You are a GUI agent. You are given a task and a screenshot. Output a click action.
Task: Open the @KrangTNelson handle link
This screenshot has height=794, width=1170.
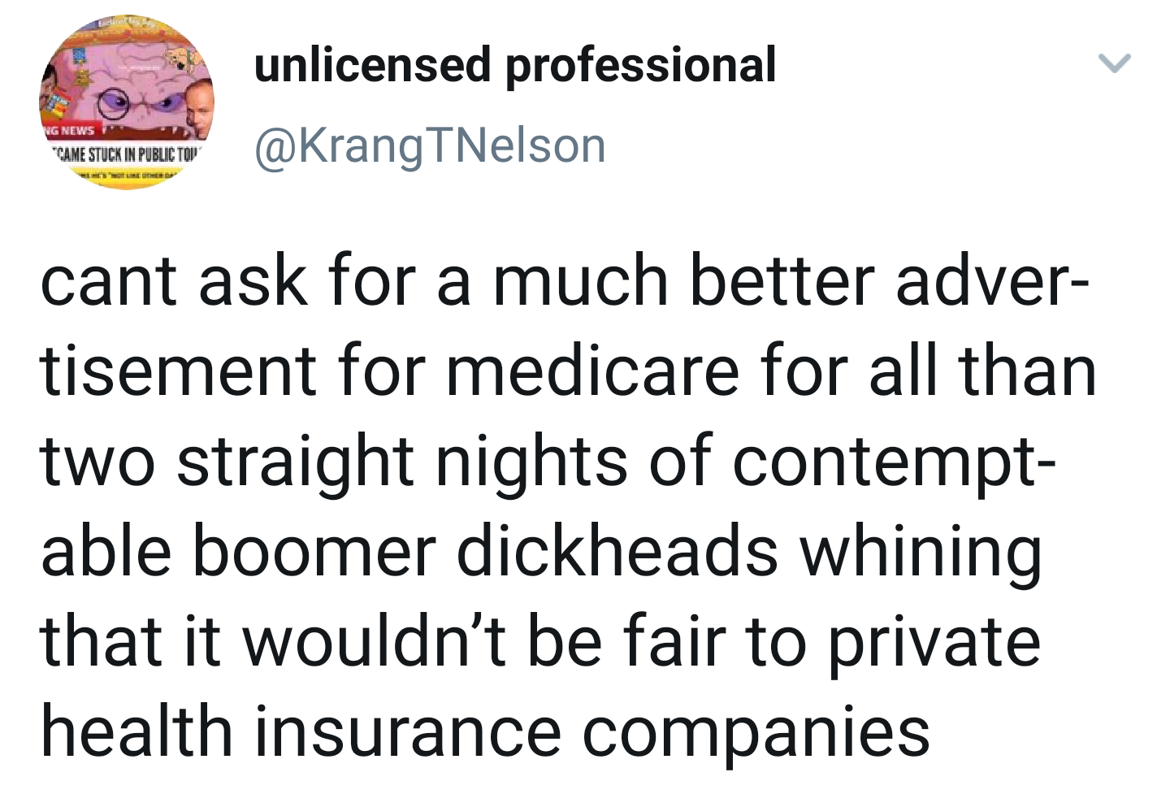tap(430, 146)
